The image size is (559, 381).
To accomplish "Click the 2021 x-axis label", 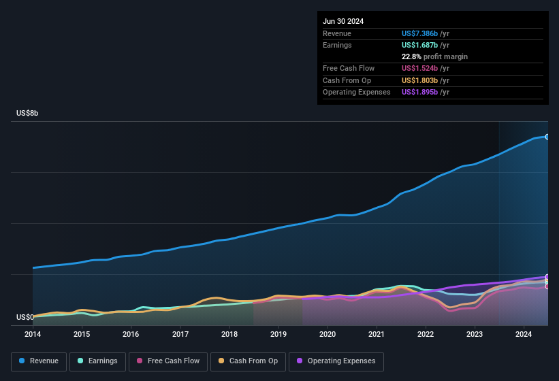I will [x=377, y=334].
